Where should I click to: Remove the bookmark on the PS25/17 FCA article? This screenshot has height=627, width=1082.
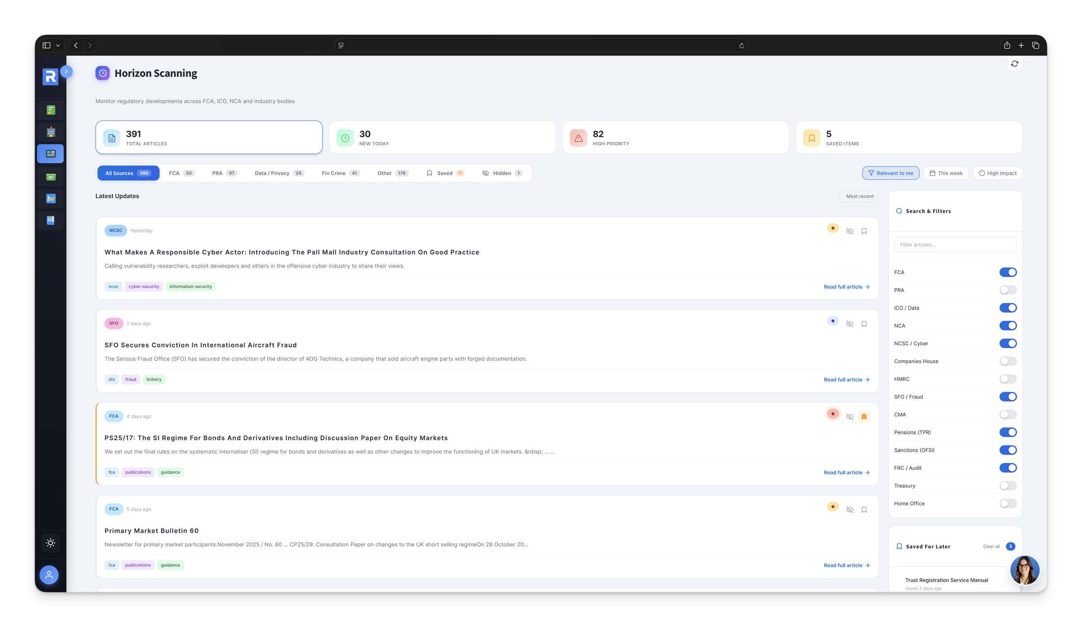864,416
